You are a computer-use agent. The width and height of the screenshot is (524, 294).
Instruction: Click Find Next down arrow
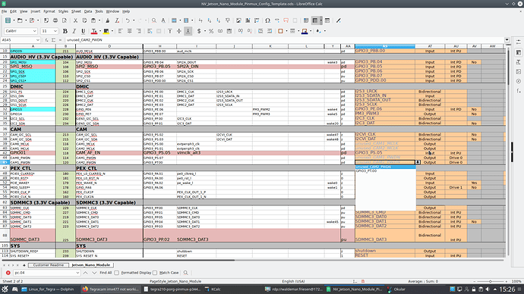click(94, 273)
